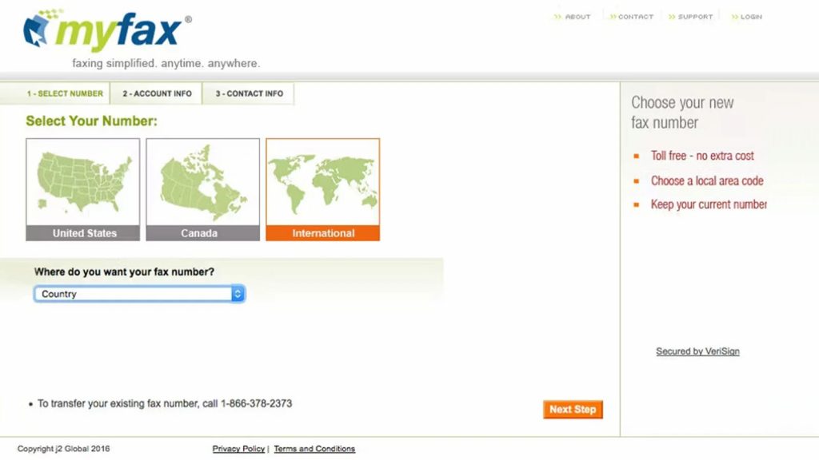Select the International region option

[x=322, y=233]
